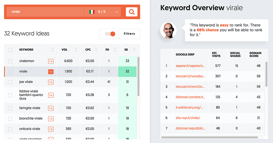Click the arrow icon for faringite virale
Image resolution: width=273 pixels, height=143 pixels.
point(51,108)
